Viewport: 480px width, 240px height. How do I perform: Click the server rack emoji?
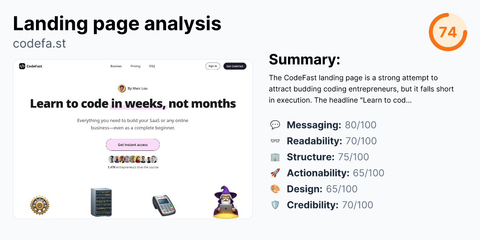pyautogui.click(x=101, y=202)
